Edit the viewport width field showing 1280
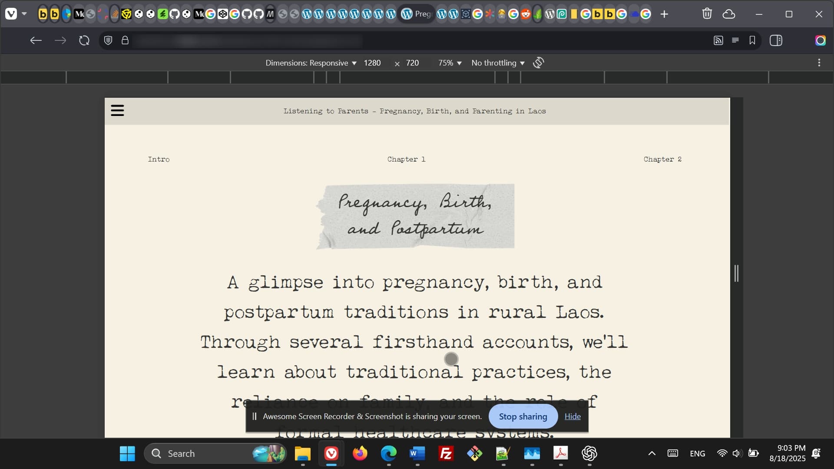834x469 pixels. [372, 63]
